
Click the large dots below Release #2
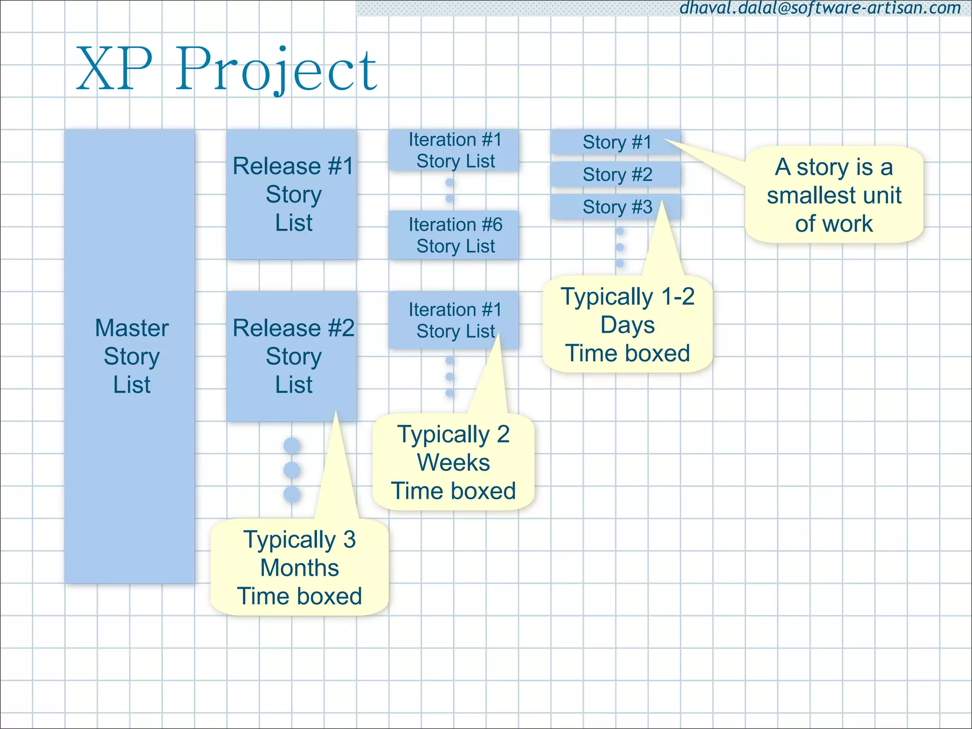click(x=291, y=470)
